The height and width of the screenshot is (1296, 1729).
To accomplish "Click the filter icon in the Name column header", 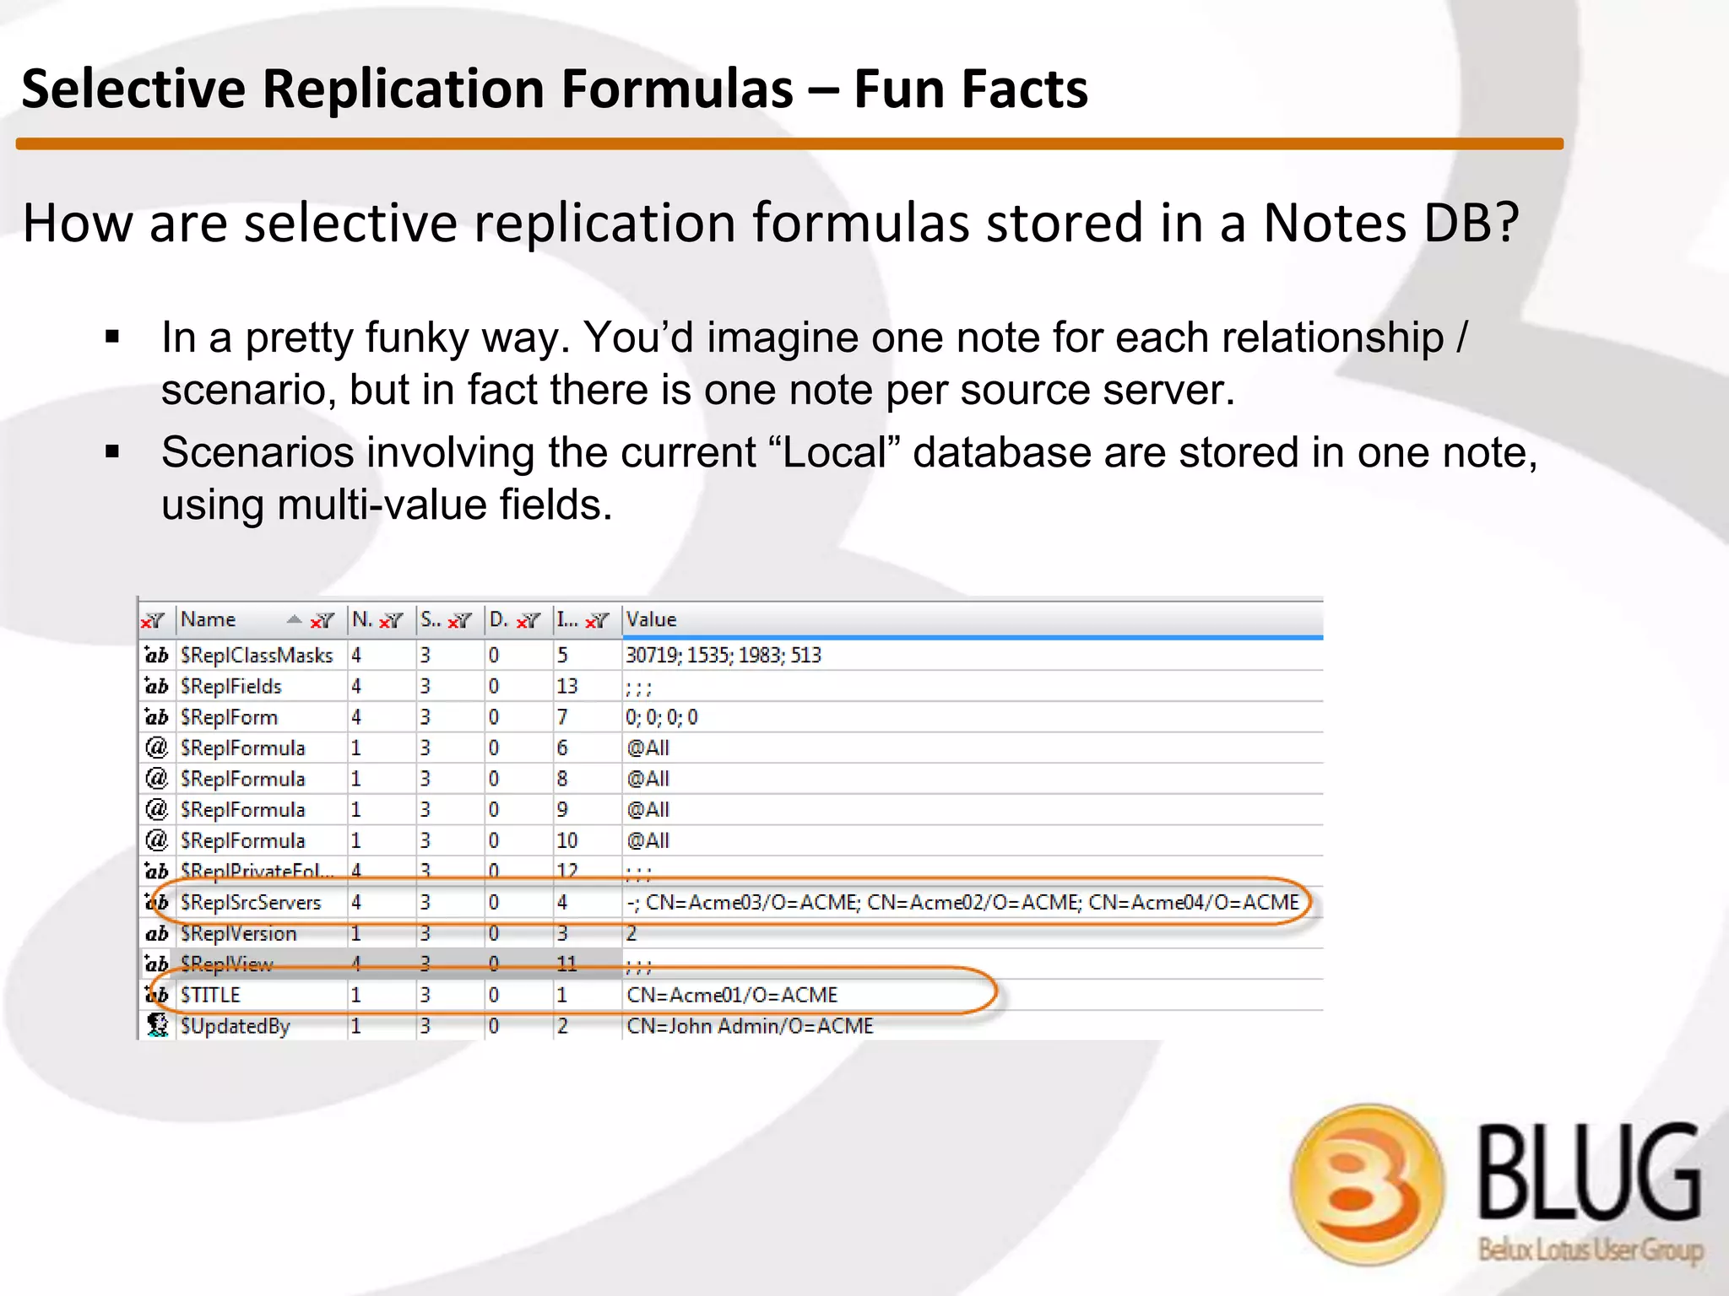I will (322, 620).
